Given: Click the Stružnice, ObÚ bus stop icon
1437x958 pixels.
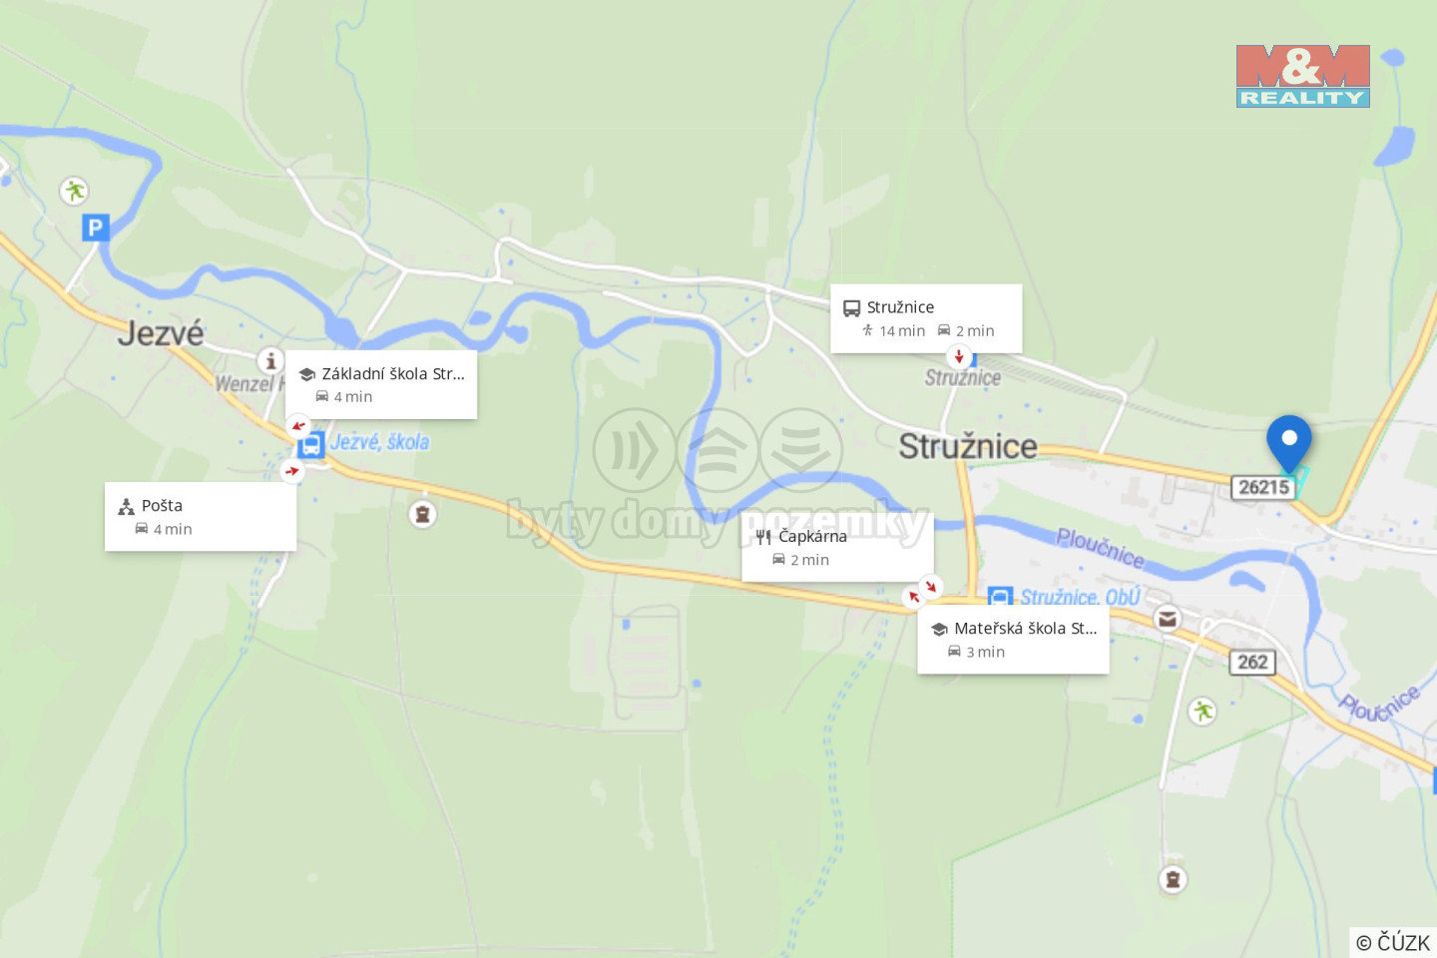Looking at the screenshot, I should (x=1000, y=597).
